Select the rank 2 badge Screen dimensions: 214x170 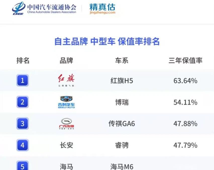tap(23, 102)
